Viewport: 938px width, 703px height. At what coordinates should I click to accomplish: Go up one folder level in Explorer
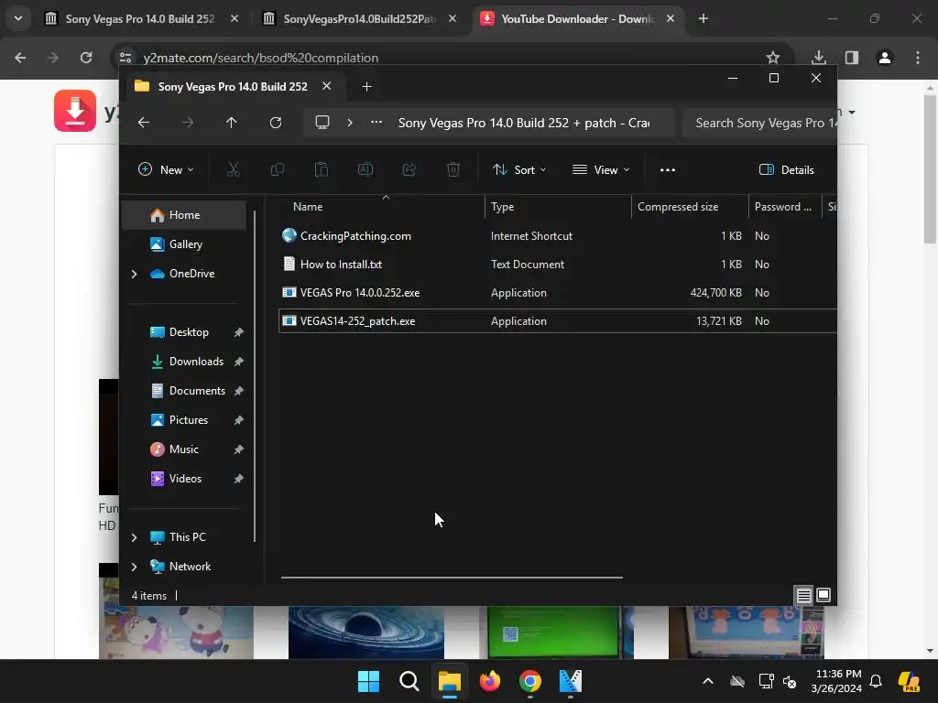(x=232, y=123)
